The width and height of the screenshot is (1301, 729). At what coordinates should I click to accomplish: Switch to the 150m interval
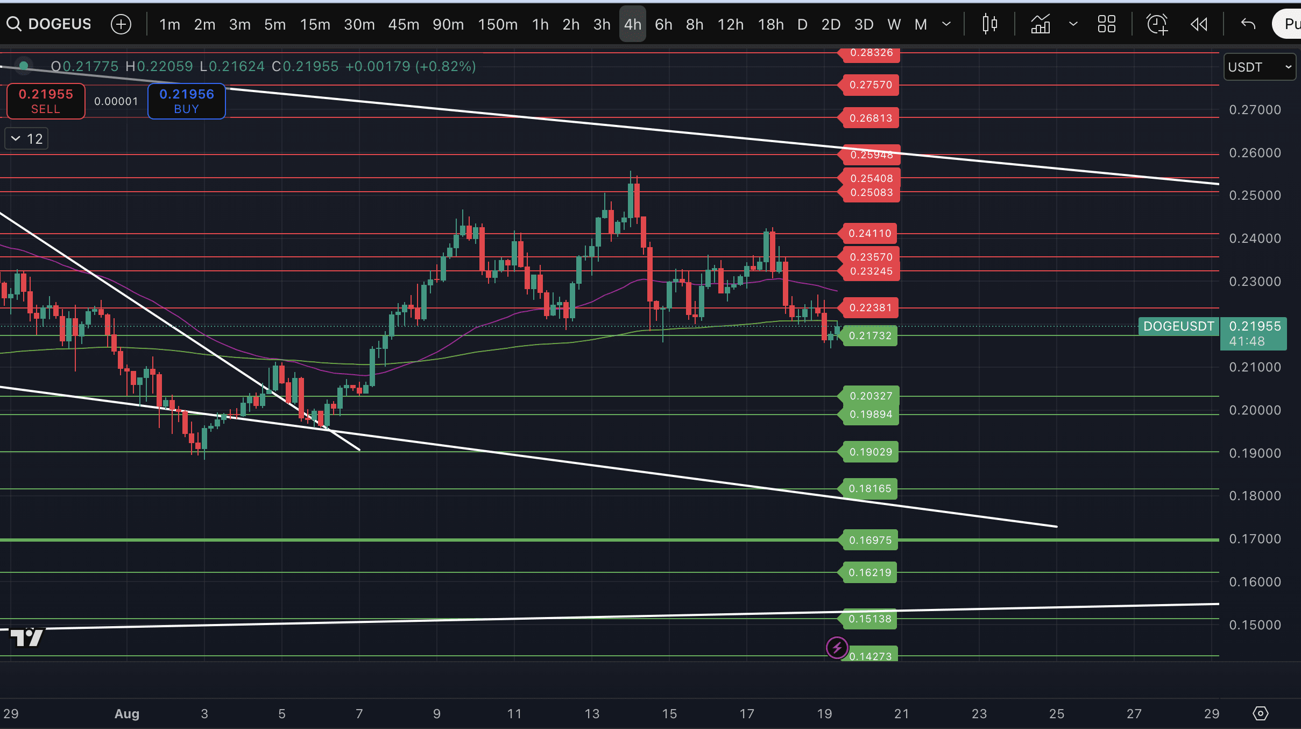click(498, 24)
